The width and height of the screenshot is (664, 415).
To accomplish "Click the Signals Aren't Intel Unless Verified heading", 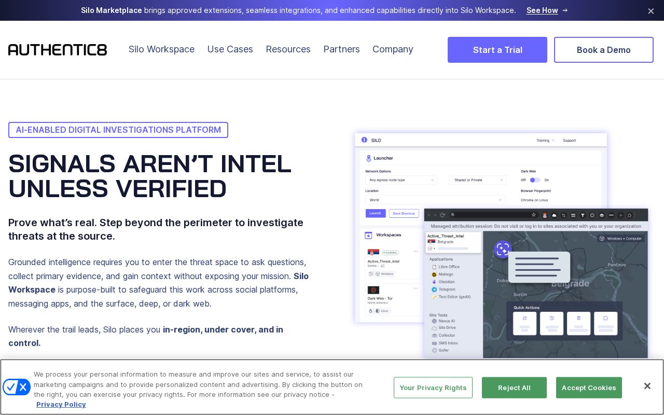I will coord(150,176).
